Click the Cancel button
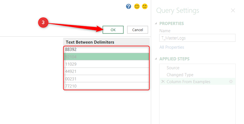Image resolution: width=244 pixels, height=124 pixels. (138, 30)
